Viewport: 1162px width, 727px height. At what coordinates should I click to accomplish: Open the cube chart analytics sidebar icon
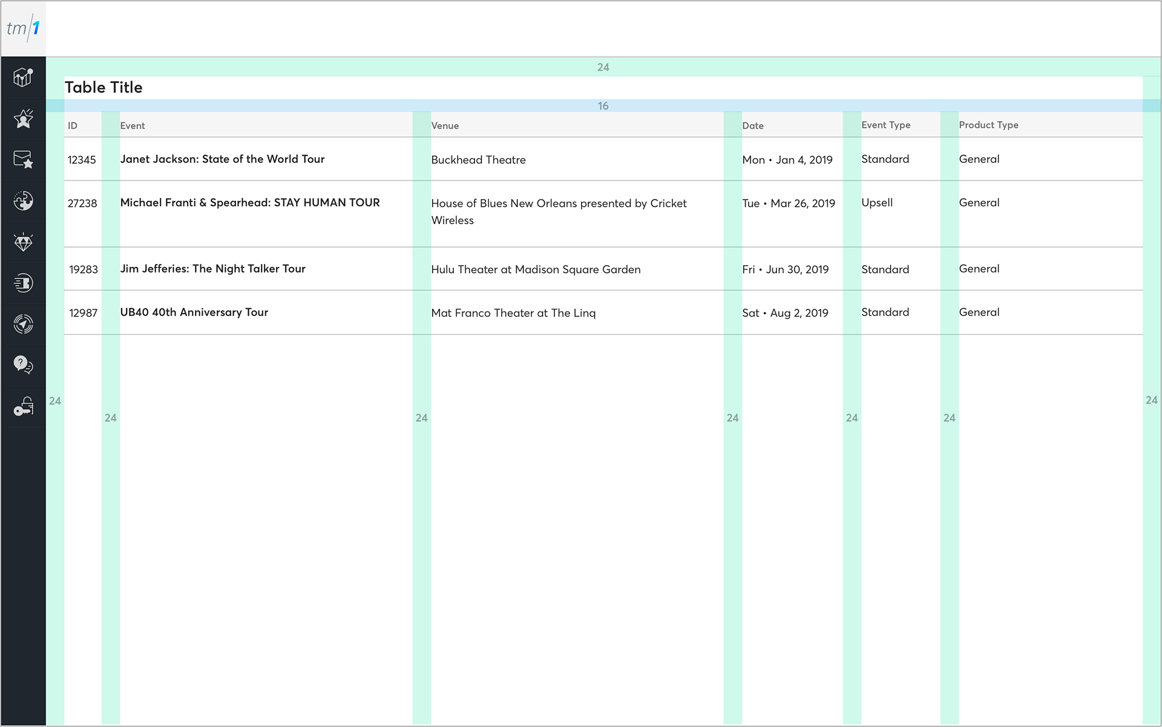coord(23,77)
